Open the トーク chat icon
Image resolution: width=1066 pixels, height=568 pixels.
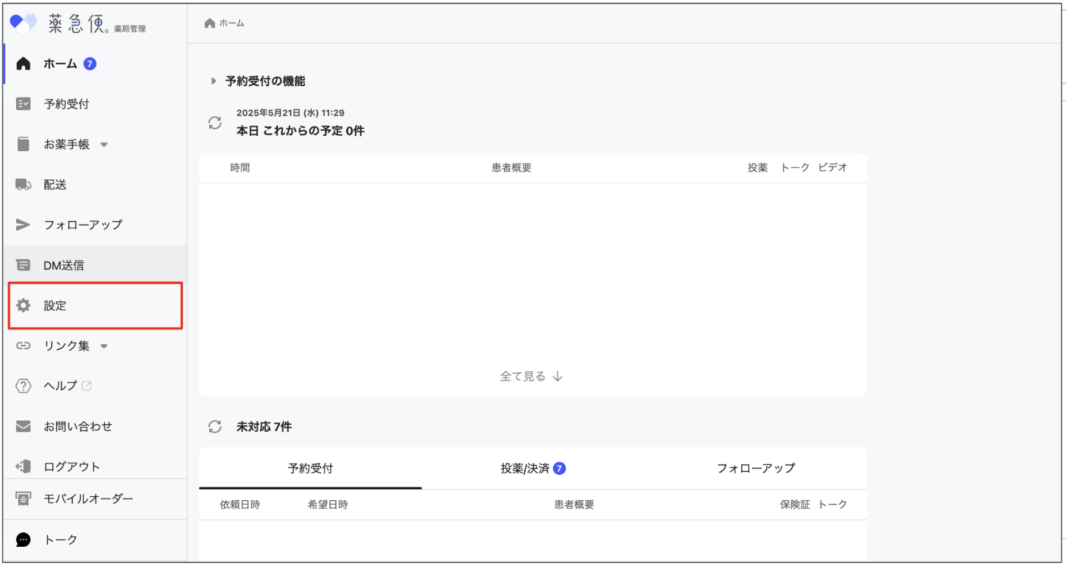pyautogui.click(x=23, y=539)
